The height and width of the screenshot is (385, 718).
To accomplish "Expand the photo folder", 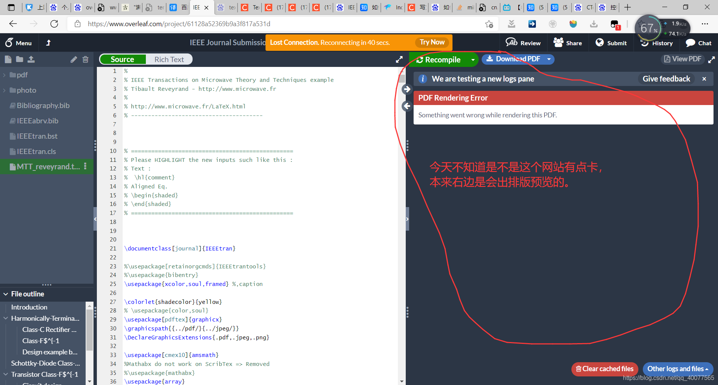I will click(4, 90).
